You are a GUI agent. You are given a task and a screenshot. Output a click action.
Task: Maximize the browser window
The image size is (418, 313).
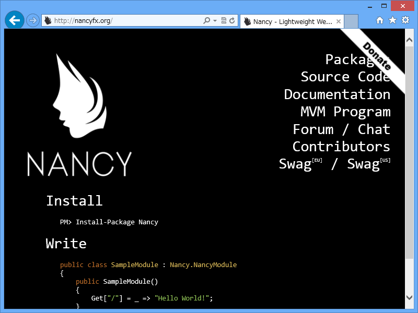point(384,6)
